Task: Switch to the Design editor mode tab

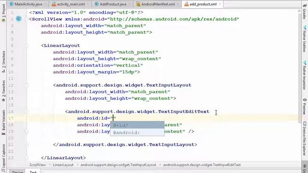Action: [x=17, y=172]
